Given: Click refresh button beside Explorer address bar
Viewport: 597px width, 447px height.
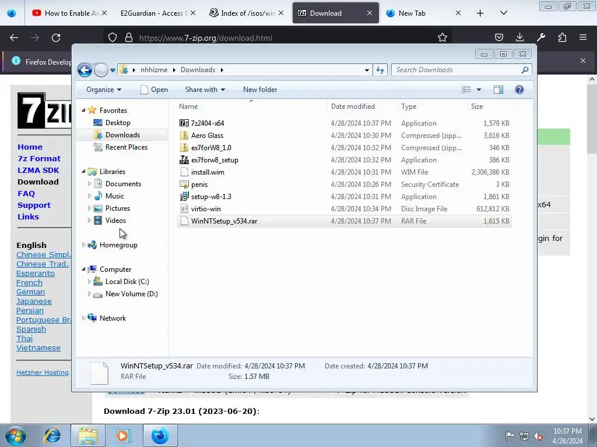Looking at the screenshot, I should pyautogui.click(x=380, y=70).
